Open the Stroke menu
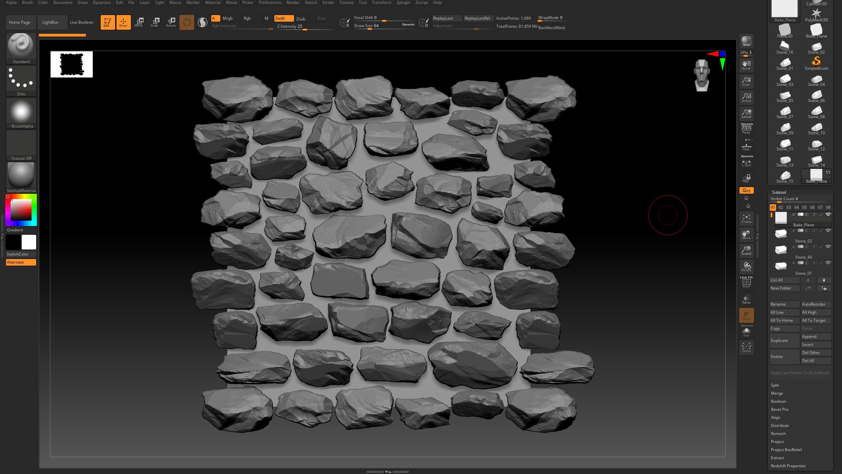The height and width of the screenshot is (474, 842). point(328,3)
